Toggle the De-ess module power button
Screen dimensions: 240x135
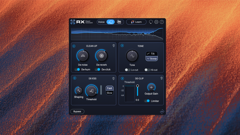(x=75, y=78)
